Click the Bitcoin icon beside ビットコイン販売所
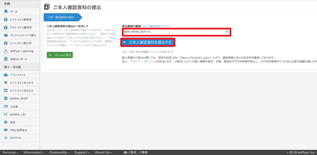 (6, 20)
